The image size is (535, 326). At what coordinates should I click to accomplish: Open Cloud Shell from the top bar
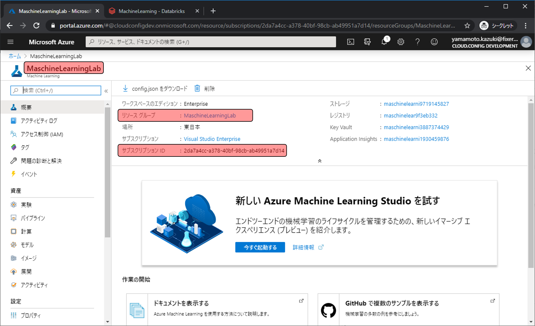351,42
